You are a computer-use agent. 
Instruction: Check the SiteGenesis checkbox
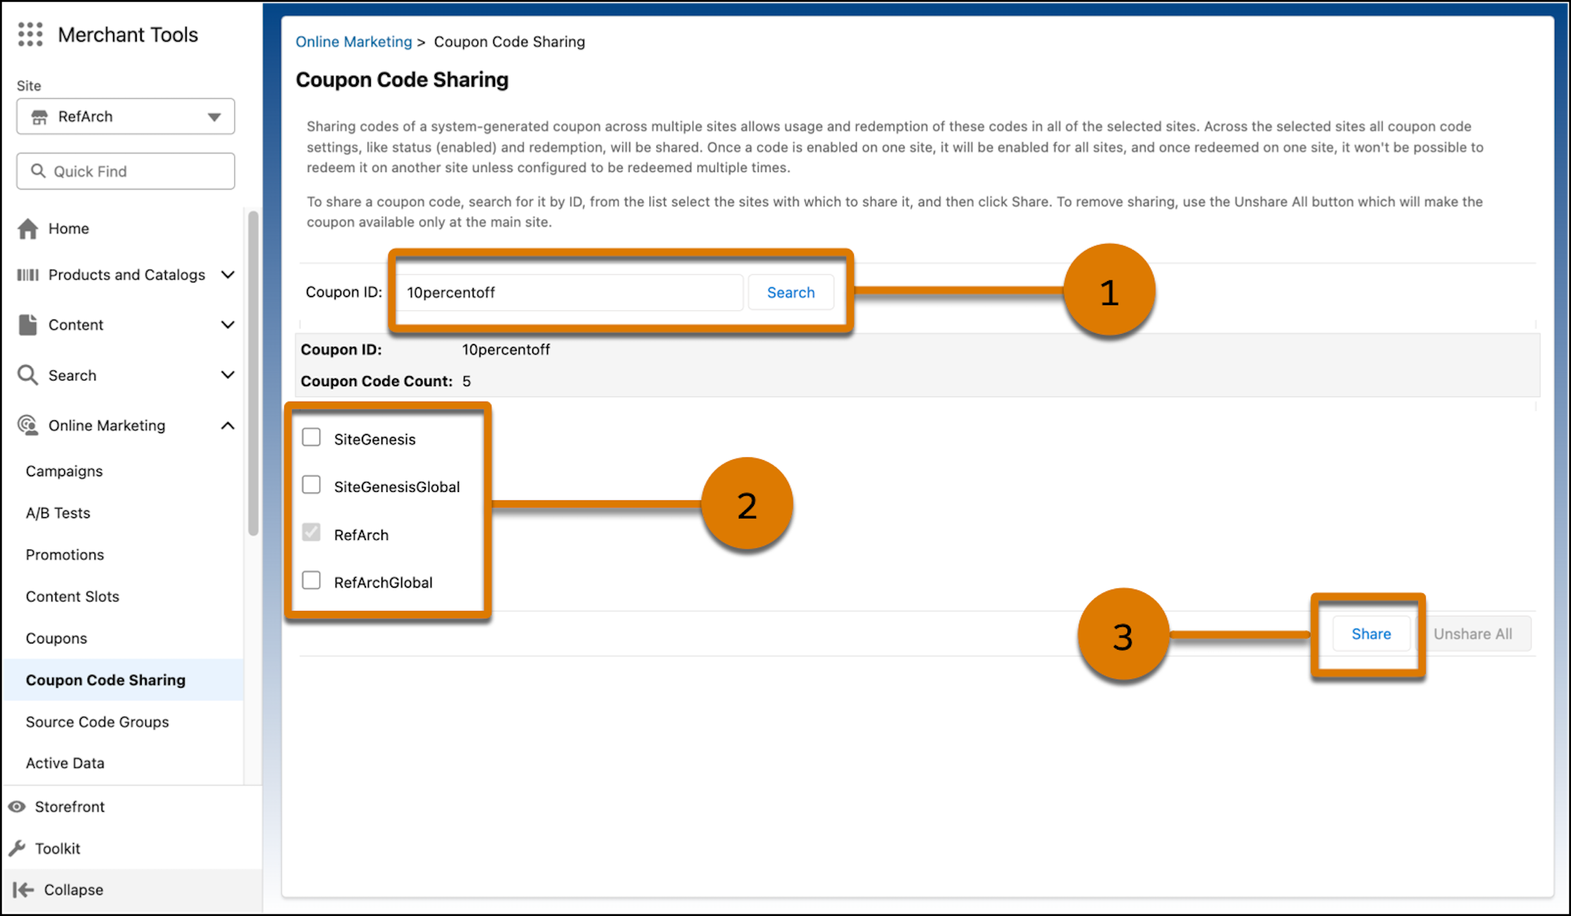coord(311,438)
